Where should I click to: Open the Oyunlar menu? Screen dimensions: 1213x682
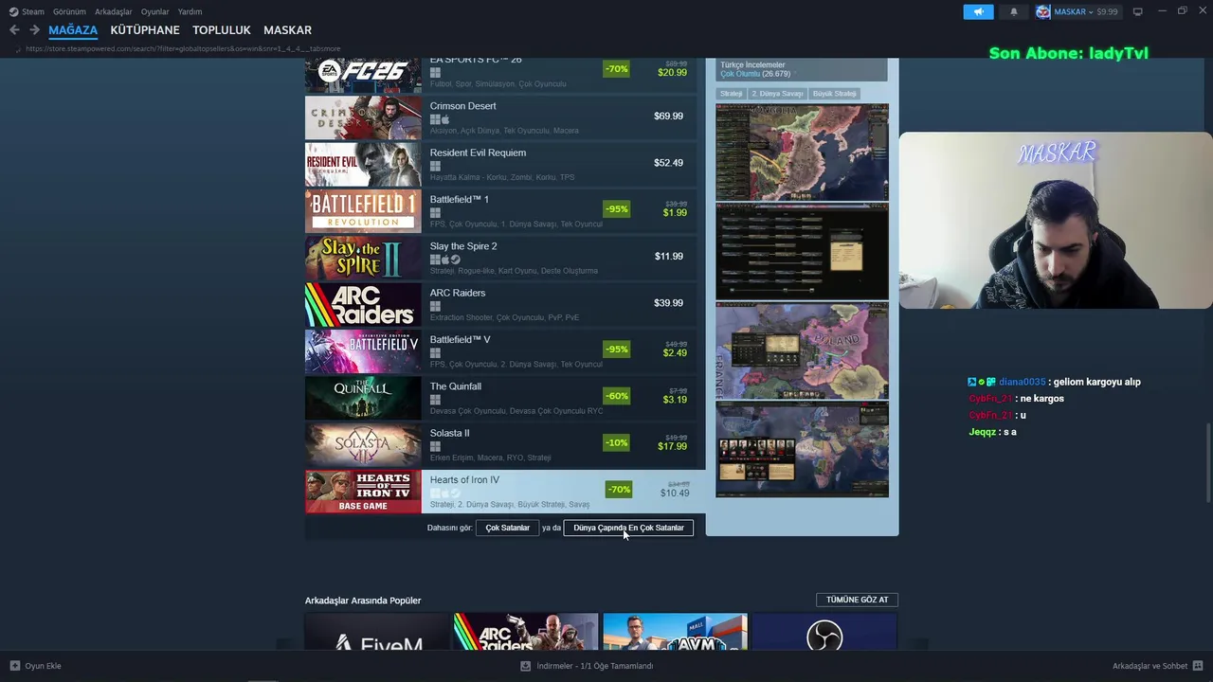pos(154,11)
